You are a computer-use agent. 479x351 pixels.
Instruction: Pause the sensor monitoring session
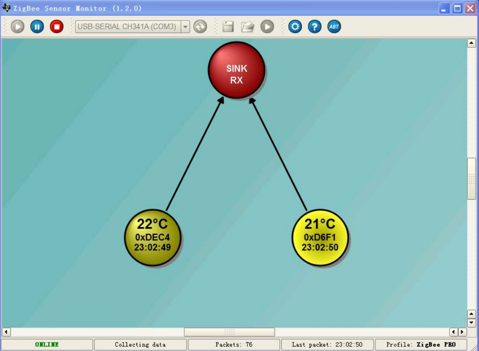pyautogui.click(x=37, y=27)
